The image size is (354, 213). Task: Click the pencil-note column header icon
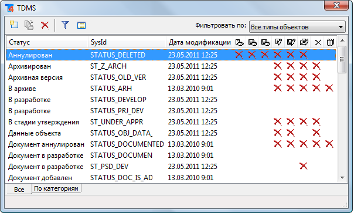pos(278,42)
